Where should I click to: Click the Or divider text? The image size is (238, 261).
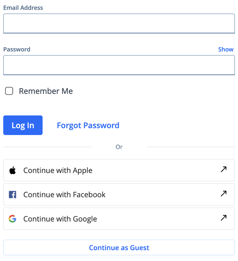point(119,147)
